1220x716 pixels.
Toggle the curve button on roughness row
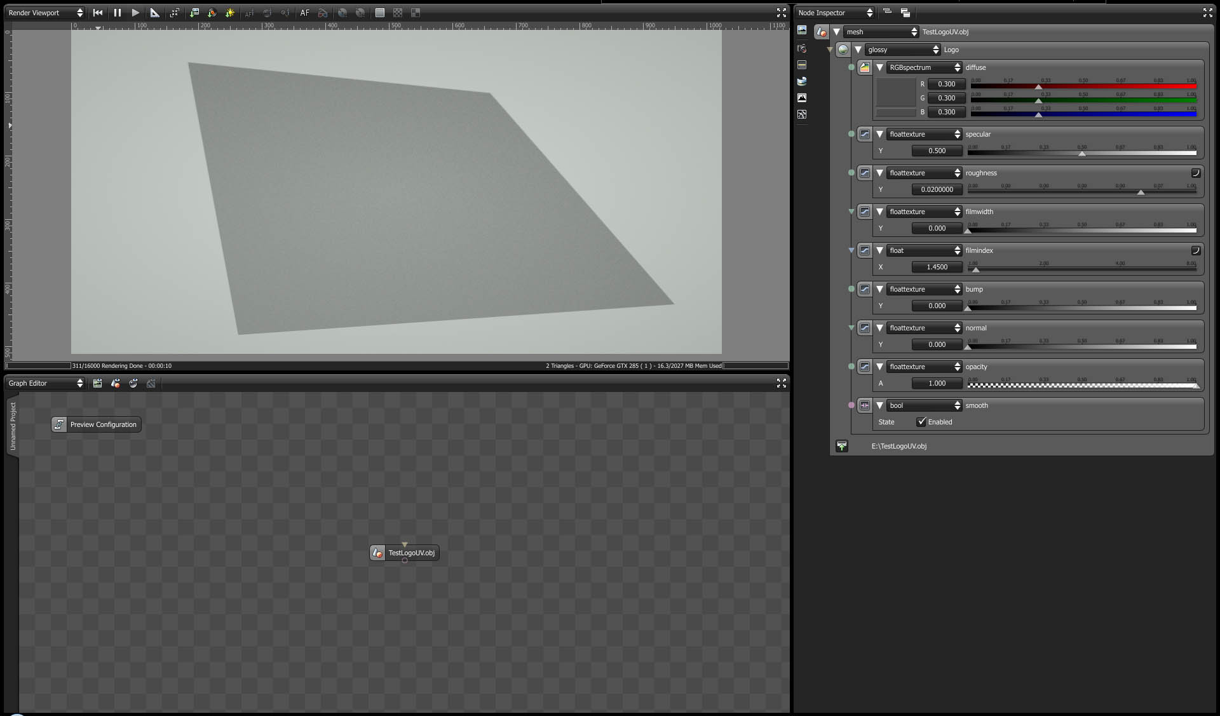coord(1195,173)
